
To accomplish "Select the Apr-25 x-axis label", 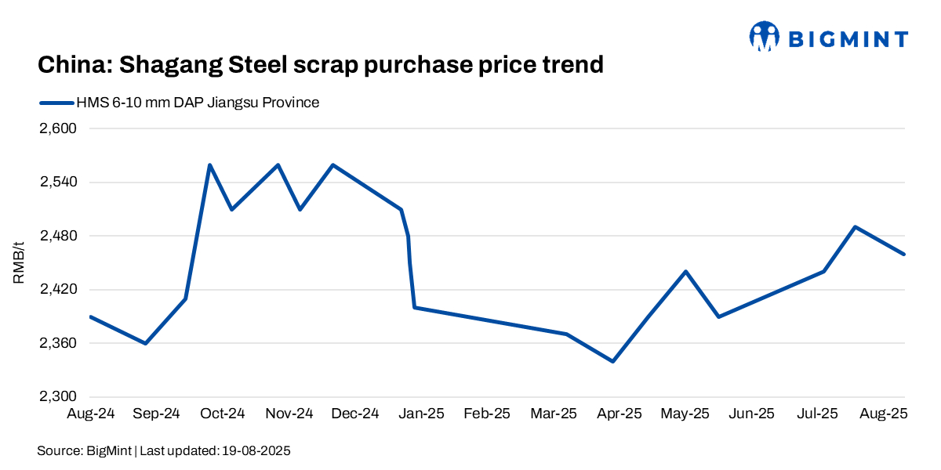I will (620, 413).
